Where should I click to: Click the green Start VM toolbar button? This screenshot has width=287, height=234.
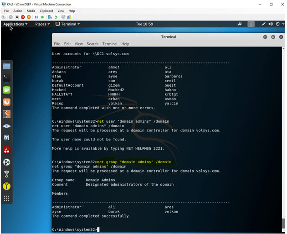click(x=43, y=17)
